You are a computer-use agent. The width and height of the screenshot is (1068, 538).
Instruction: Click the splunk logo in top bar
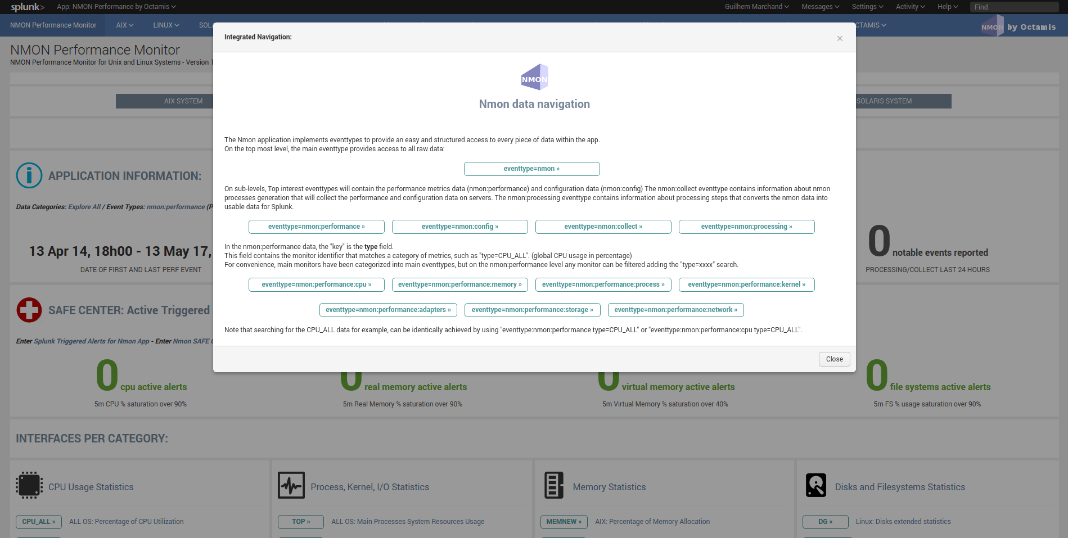(27, 7)
